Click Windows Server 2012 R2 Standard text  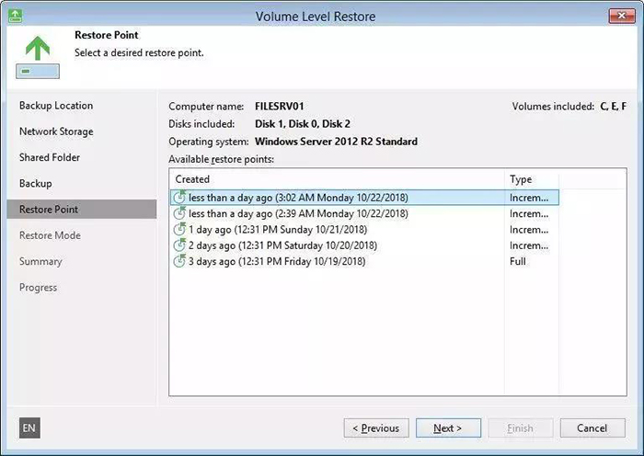[336, 142]
